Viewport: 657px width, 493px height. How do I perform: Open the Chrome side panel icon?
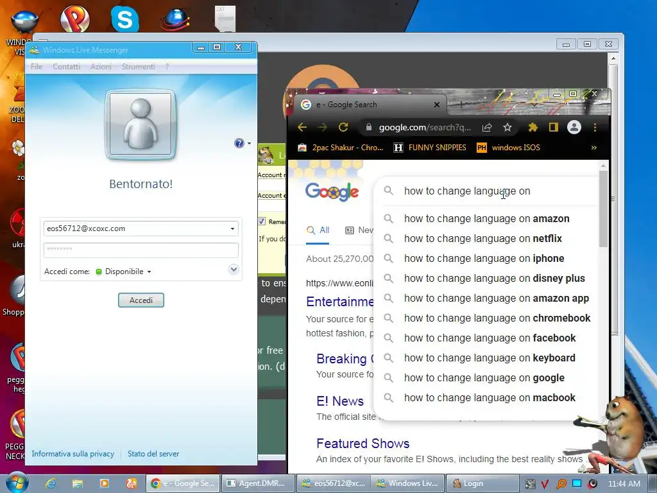(554, 128)
